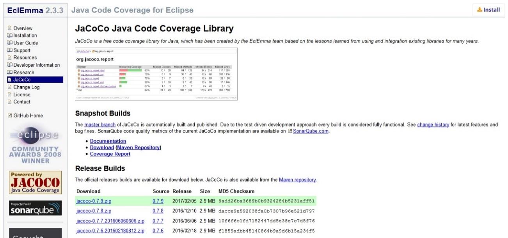Click the MD5 Checksum column header
The height and width of the screenshot is (238, 508).
pos(236,191)
